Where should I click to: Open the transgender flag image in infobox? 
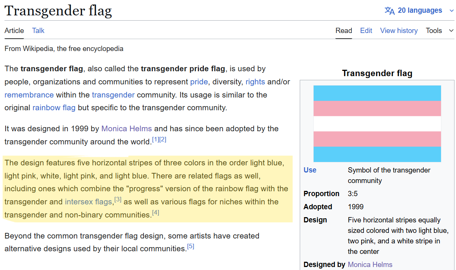tap(377, 124)
